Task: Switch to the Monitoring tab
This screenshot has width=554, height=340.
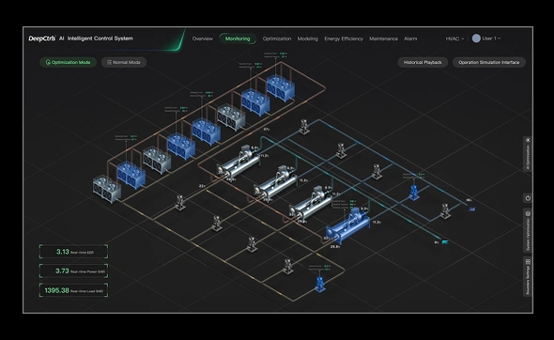Action: 238,39
